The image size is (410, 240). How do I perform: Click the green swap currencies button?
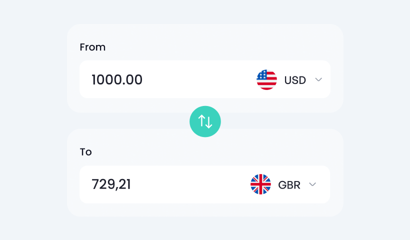pyautogui.click(x=205, y=121)
